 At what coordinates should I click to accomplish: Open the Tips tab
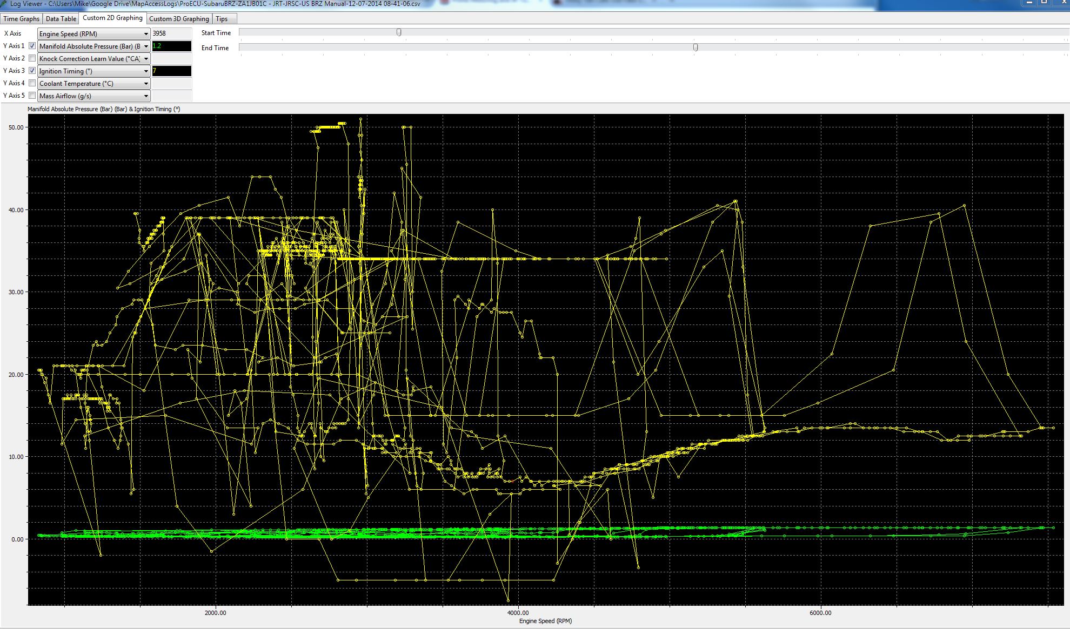pyautogui.click(x=222, y=19)
